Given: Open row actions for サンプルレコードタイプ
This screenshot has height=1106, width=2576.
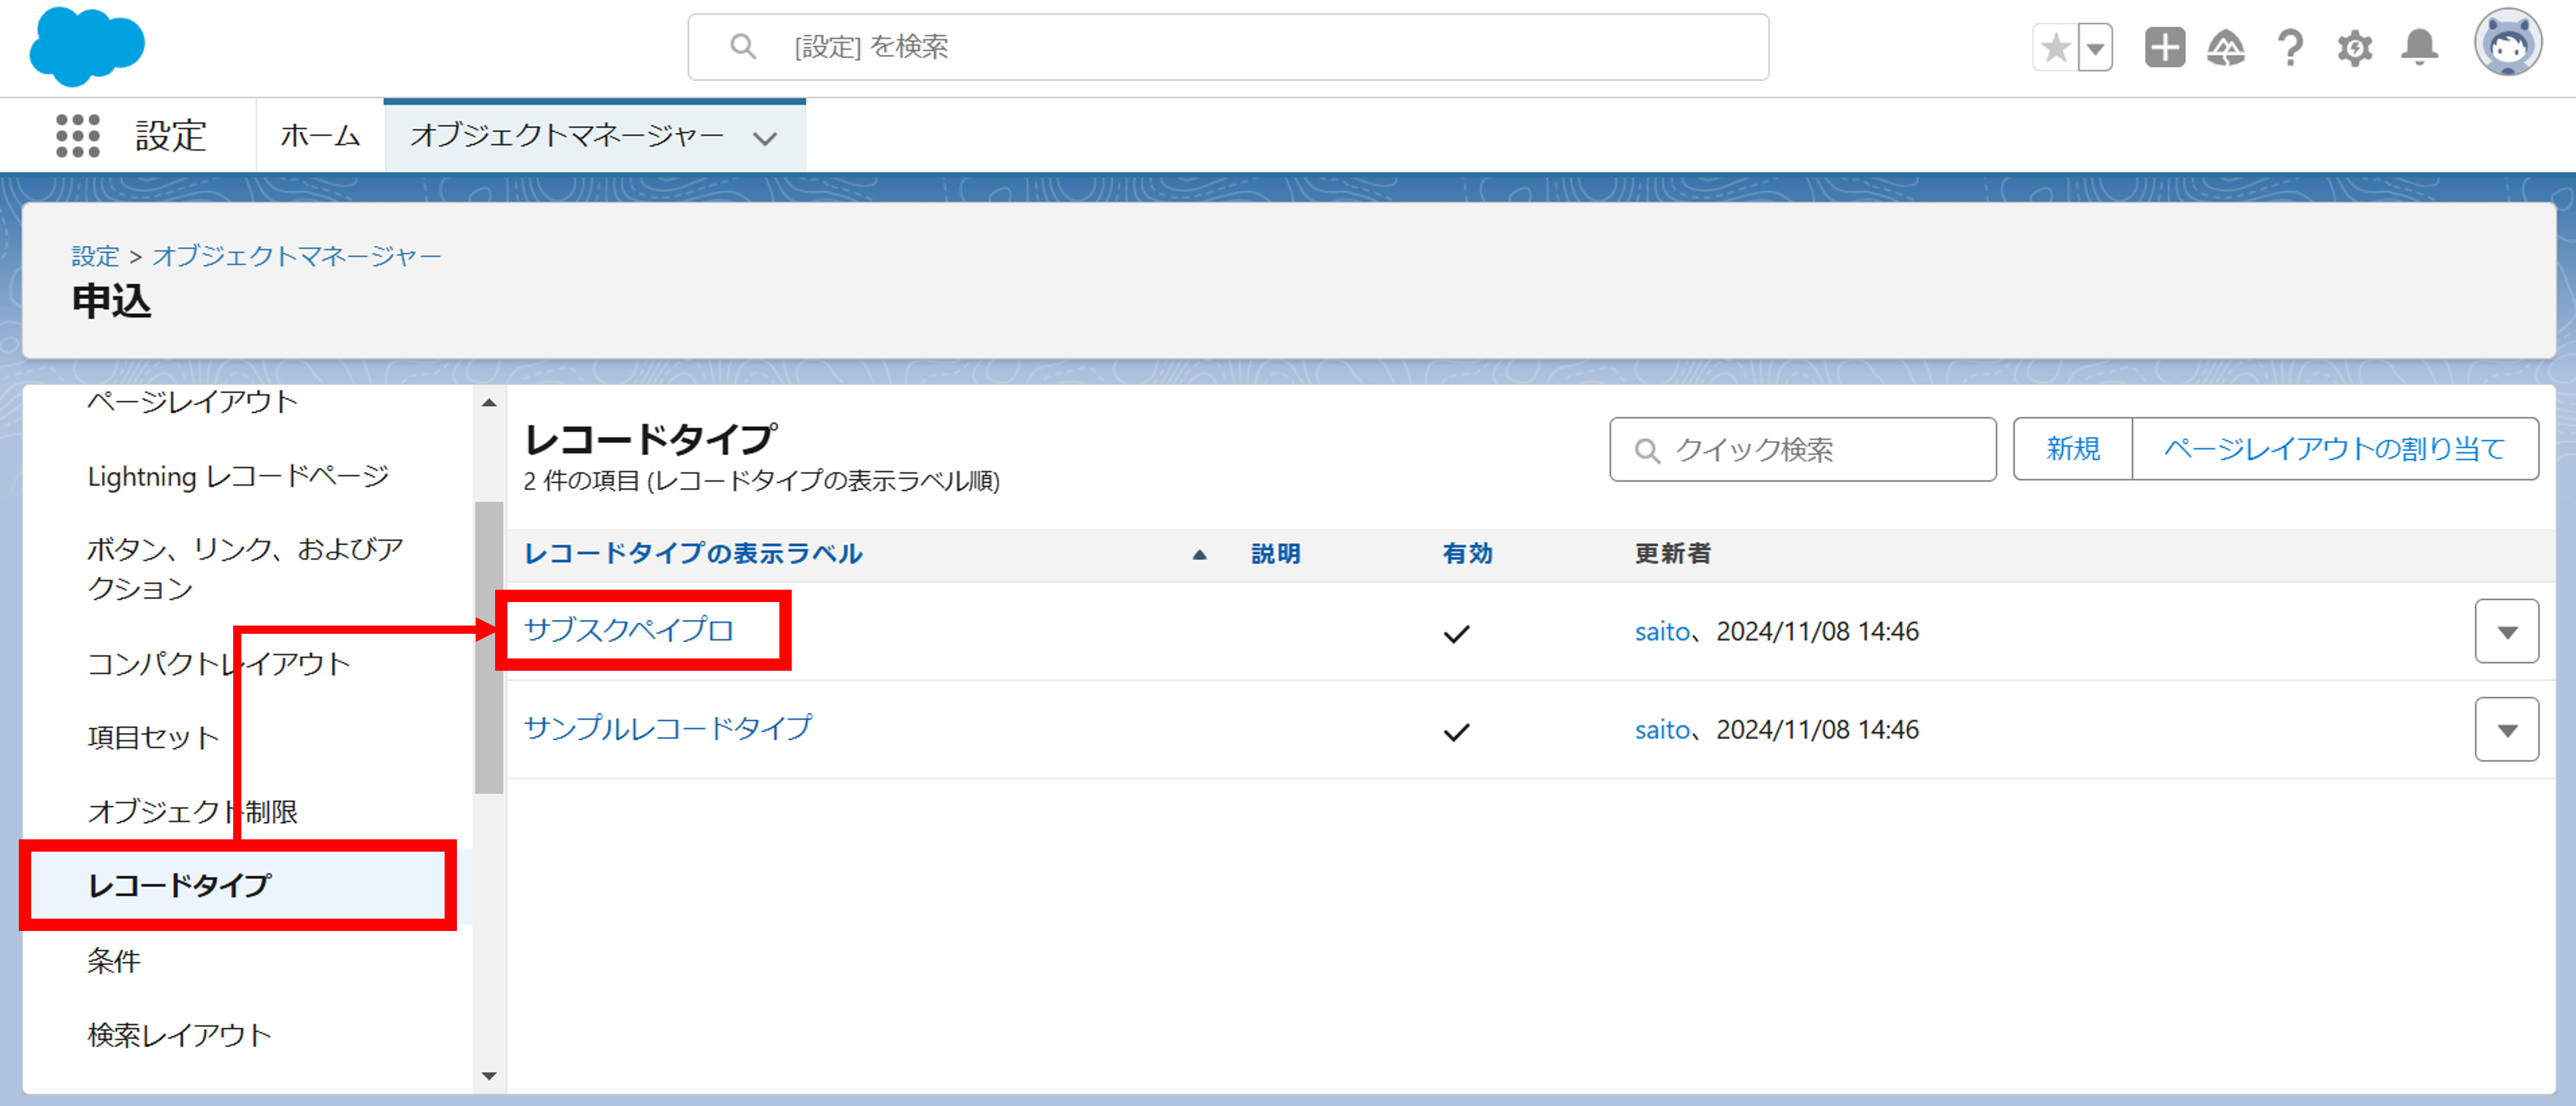Looking at the screenshot, I should pos(2506,729).
